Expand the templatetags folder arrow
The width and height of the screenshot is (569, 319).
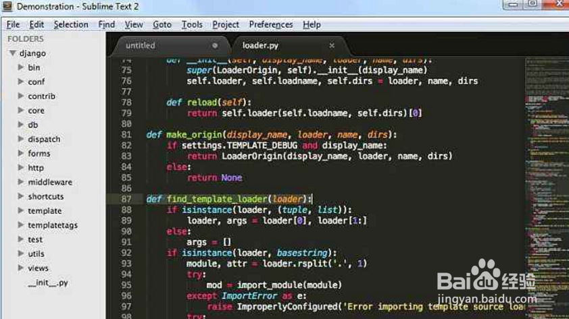tap(21, 225)
